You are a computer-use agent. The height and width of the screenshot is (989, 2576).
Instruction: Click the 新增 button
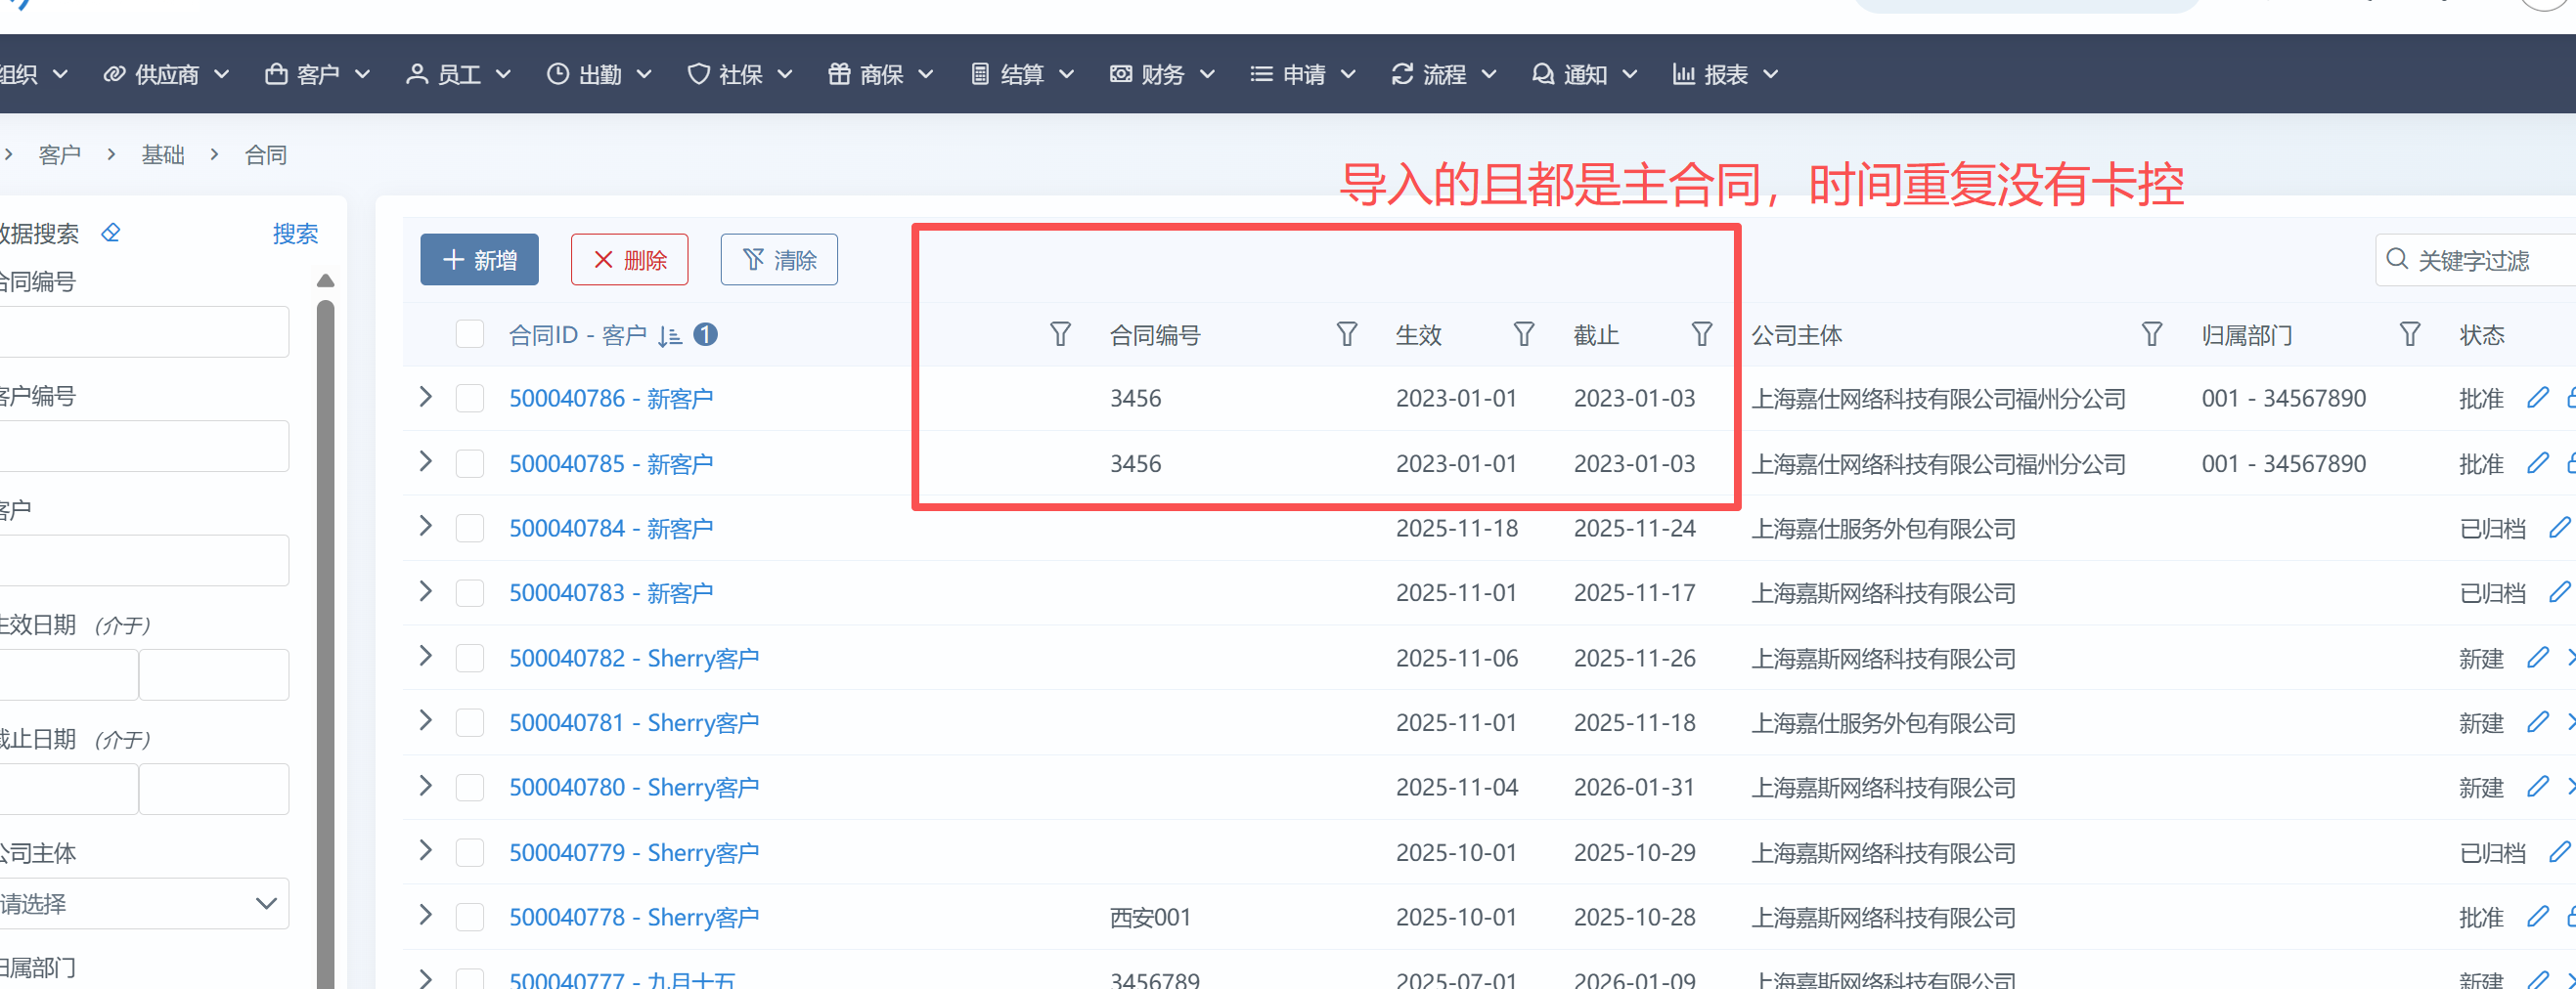pos(479,260)
